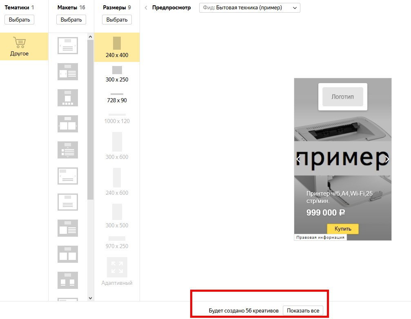Viewport: 411px width, 319px height.
Task: Select the Адаптивный size option
Action: [x=117, y=272]
